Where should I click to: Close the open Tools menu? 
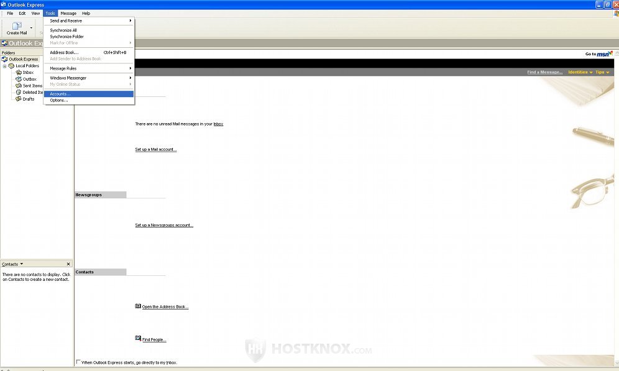[50, 13]
